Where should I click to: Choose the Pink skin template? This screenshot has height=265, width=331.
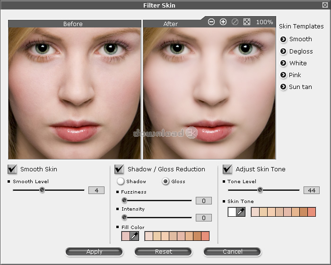[283, 75]
